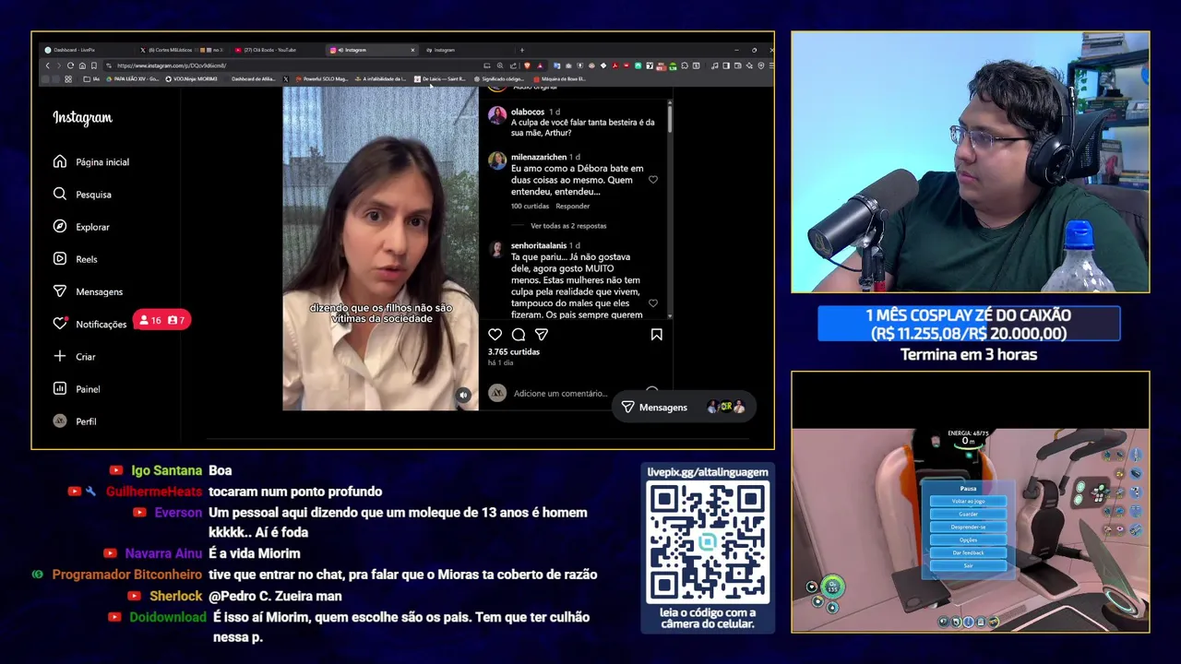Like senhoritaalanis's comment
The image size is (1181, 664).
coord(653,302)
